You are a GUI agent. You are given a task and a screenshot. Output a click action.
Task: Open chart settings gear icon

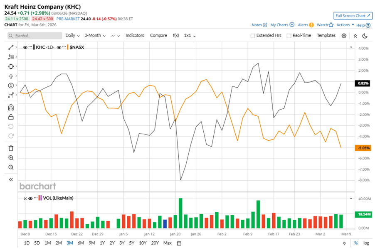click(344, 36)
